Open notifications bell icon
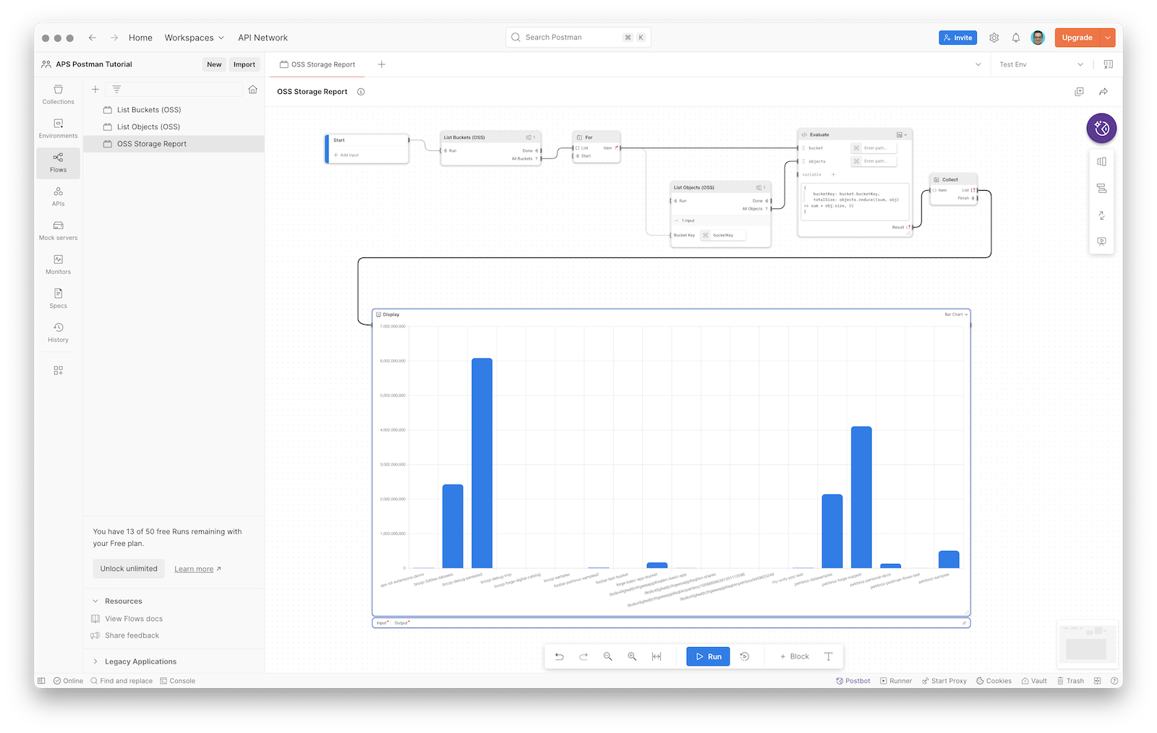 pos(1016,38)
